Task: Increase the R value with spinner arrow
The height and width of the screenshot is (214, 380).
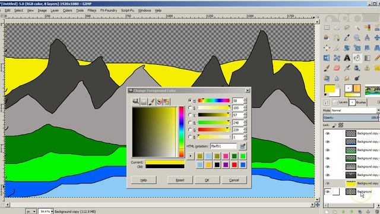Action: pyautogui.click(x=245, y=121)
